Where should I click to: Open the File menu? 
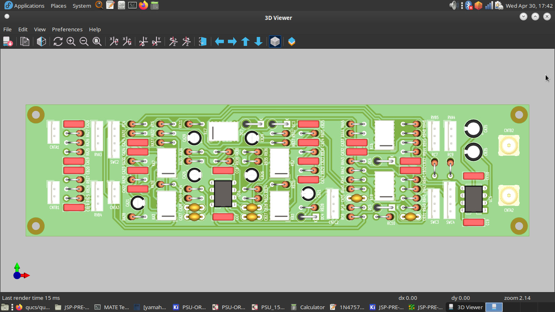[x=7, y=29]
